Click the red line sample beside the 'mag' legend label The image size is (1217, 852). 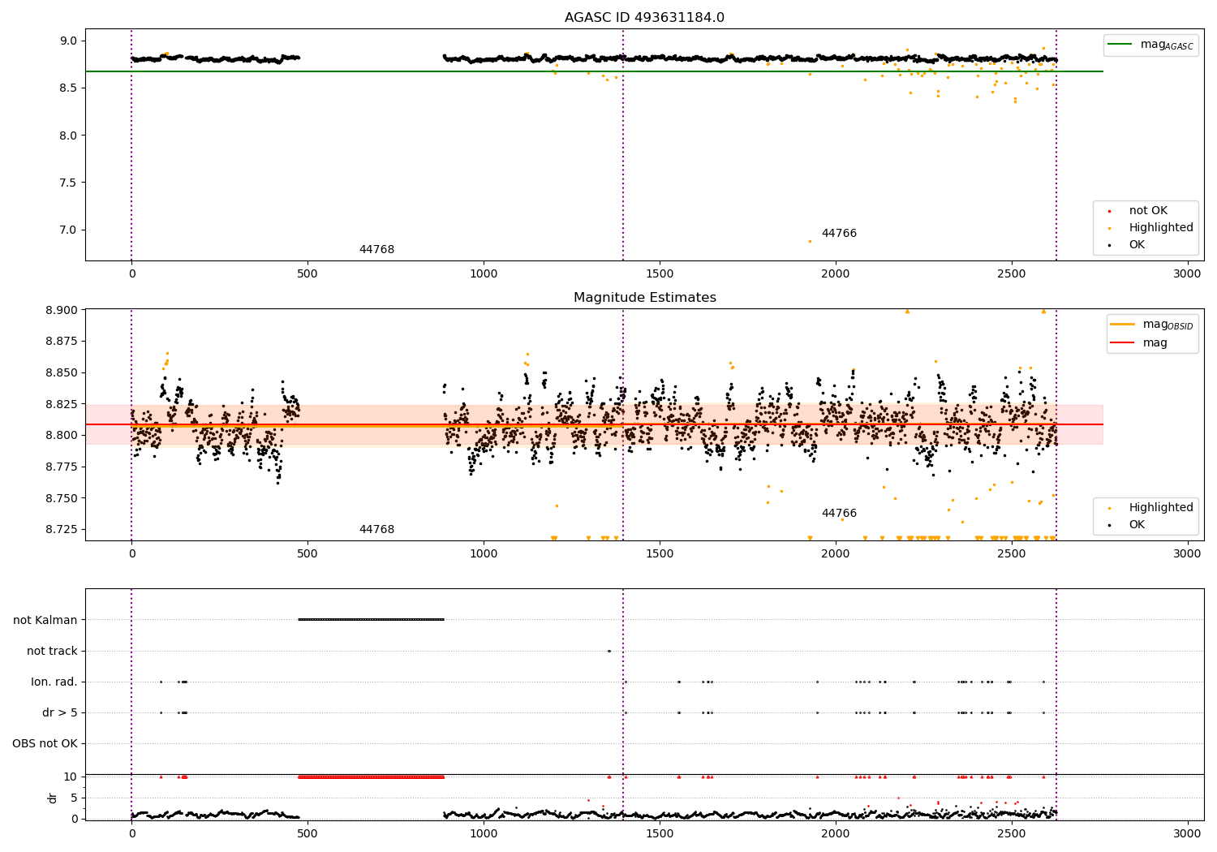pyautogui.click(x=1123, y=343)
